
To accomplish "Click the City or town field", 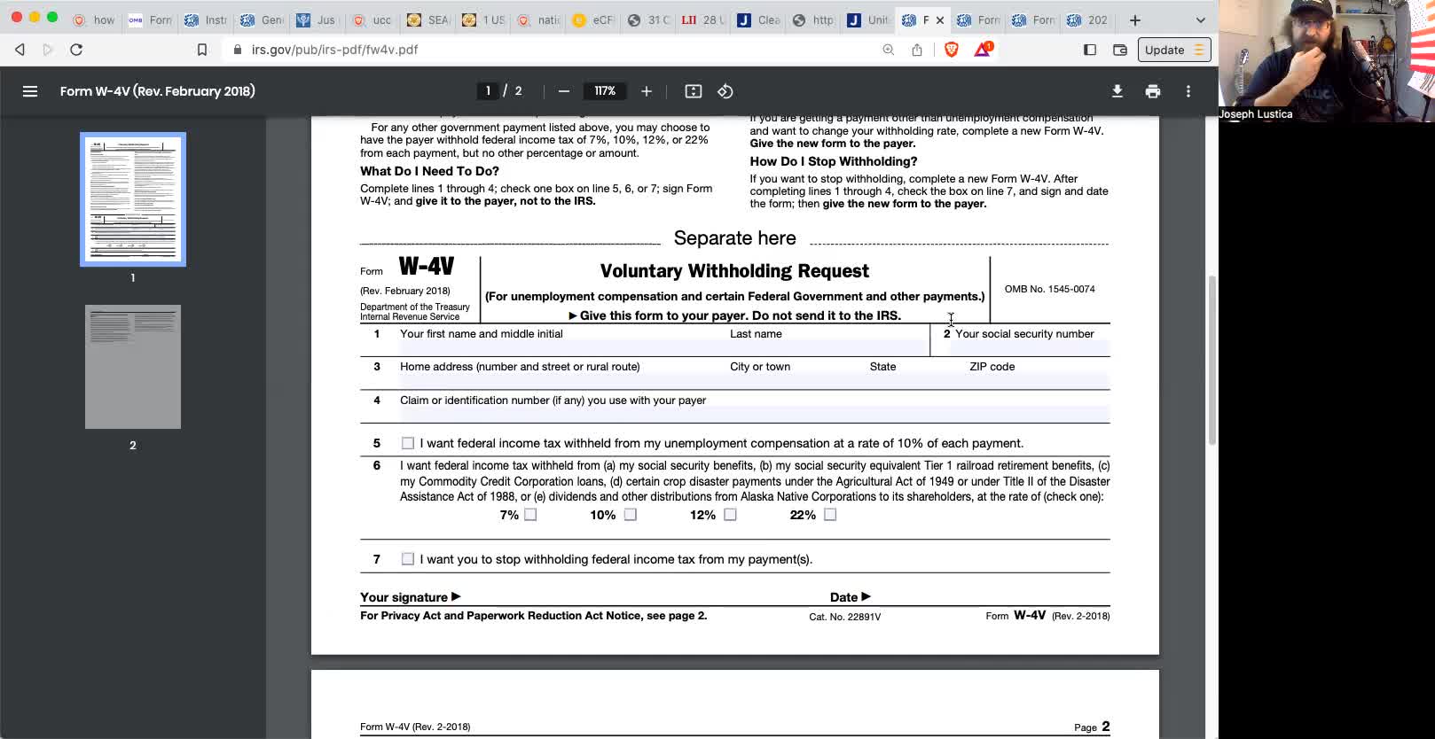I will click(x=796, y=381).
